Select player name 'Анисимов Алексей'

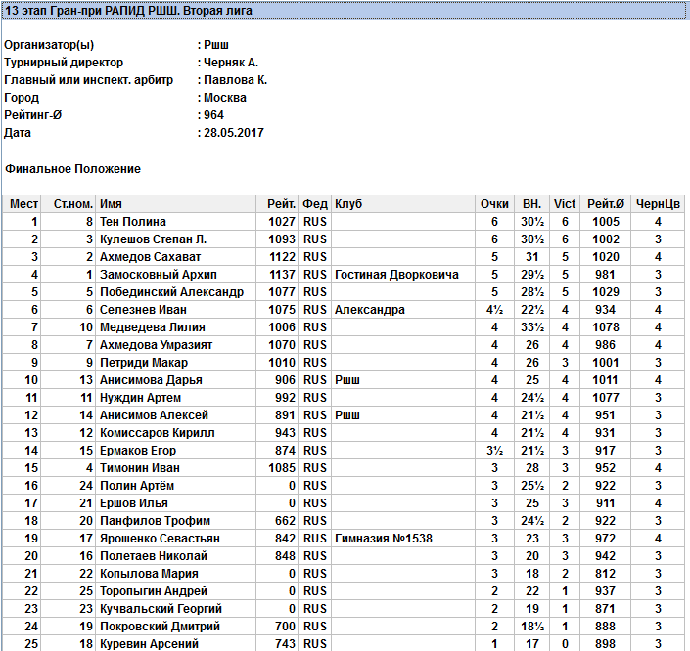(x=154, y=415)
